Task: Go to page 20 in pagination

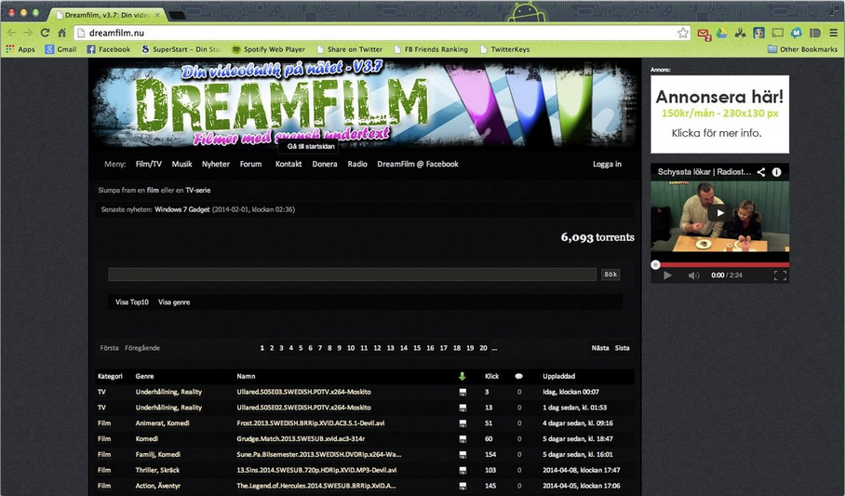Action: pyautogui.click(x=483, y=348)
